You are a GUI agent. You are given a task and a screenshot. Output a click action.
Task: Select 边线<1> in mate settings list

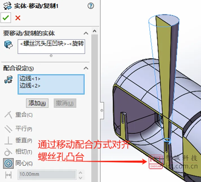click(30, 78)
